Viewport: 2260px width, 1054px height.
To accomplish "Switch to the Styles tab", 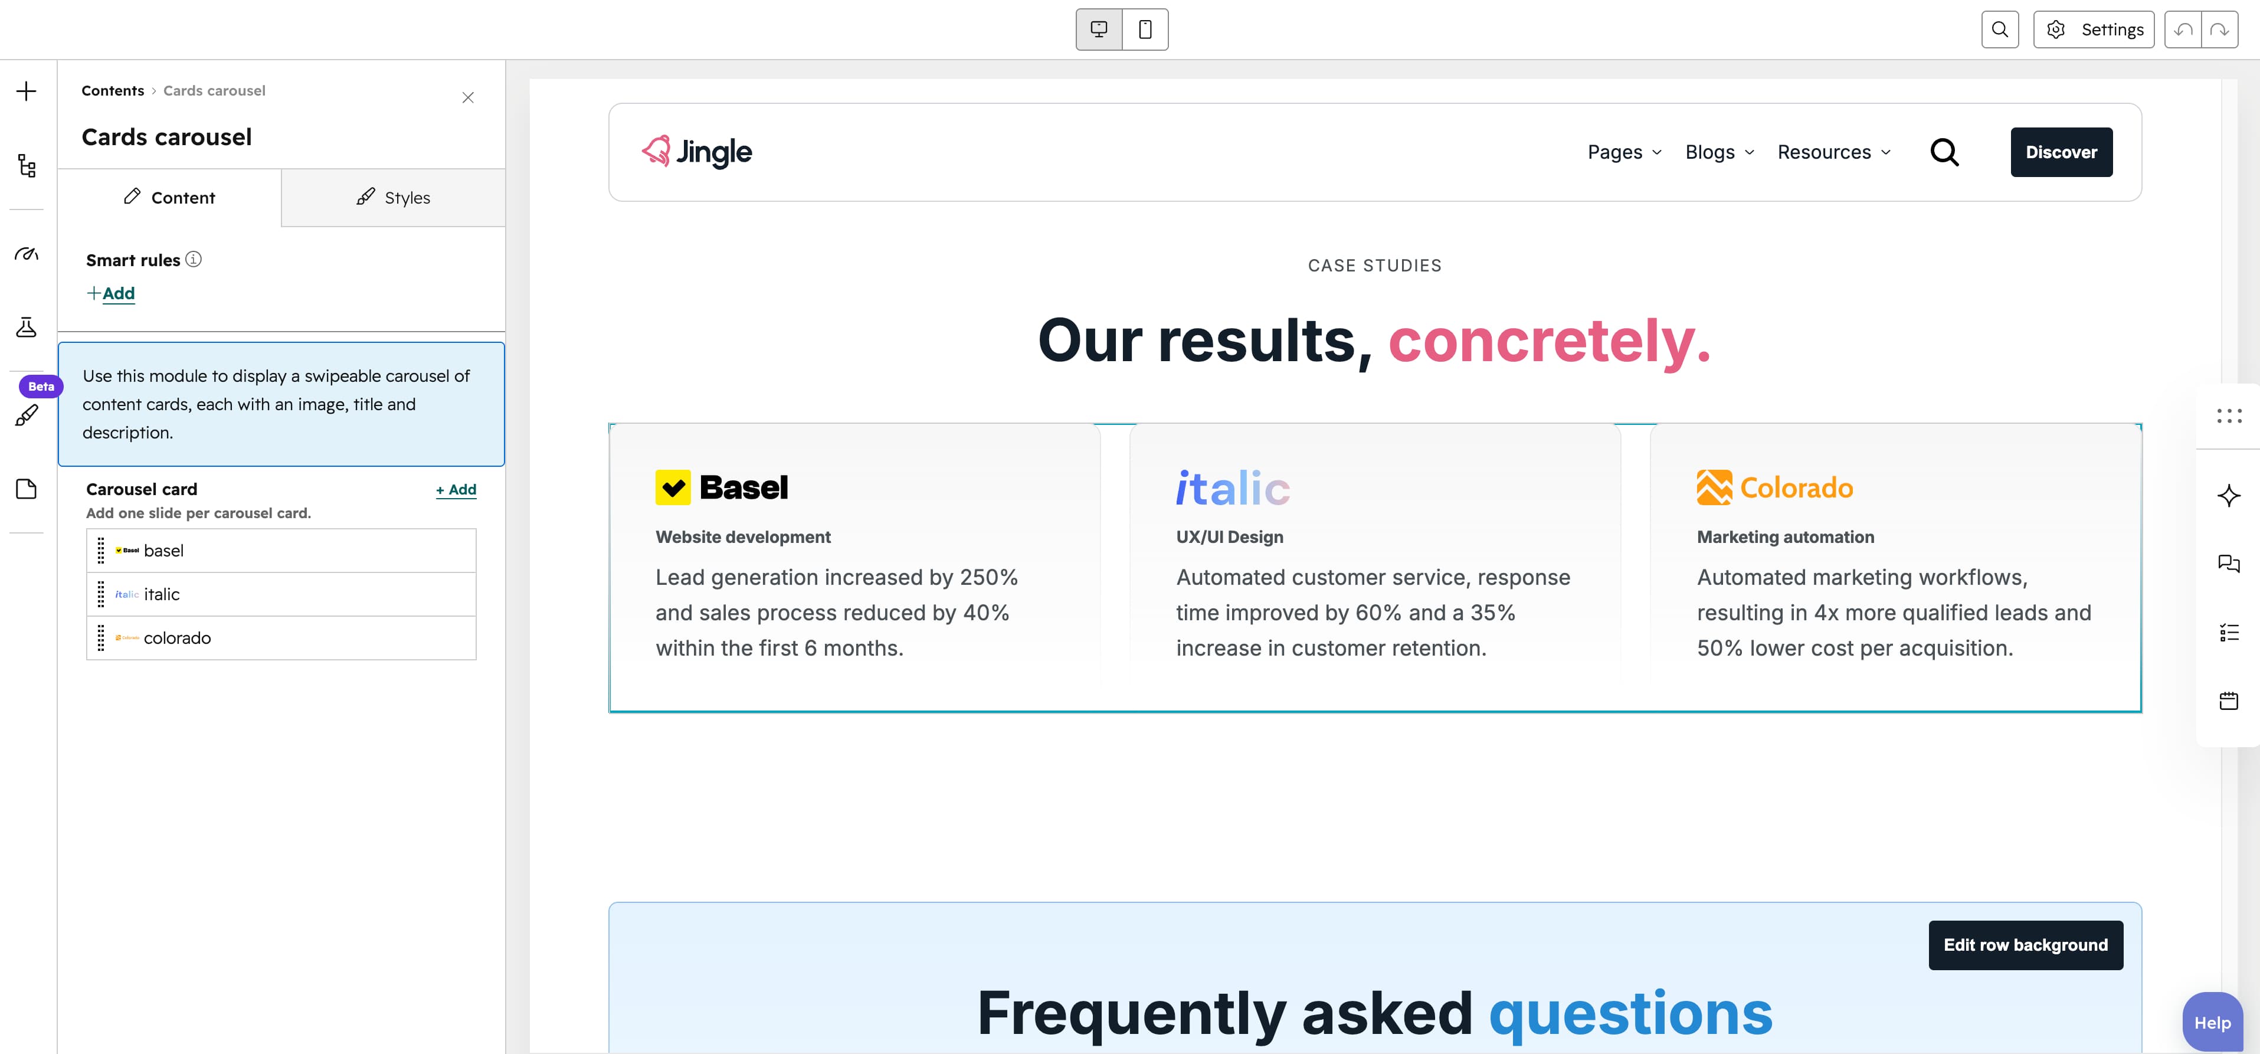I will pos(393,198).
